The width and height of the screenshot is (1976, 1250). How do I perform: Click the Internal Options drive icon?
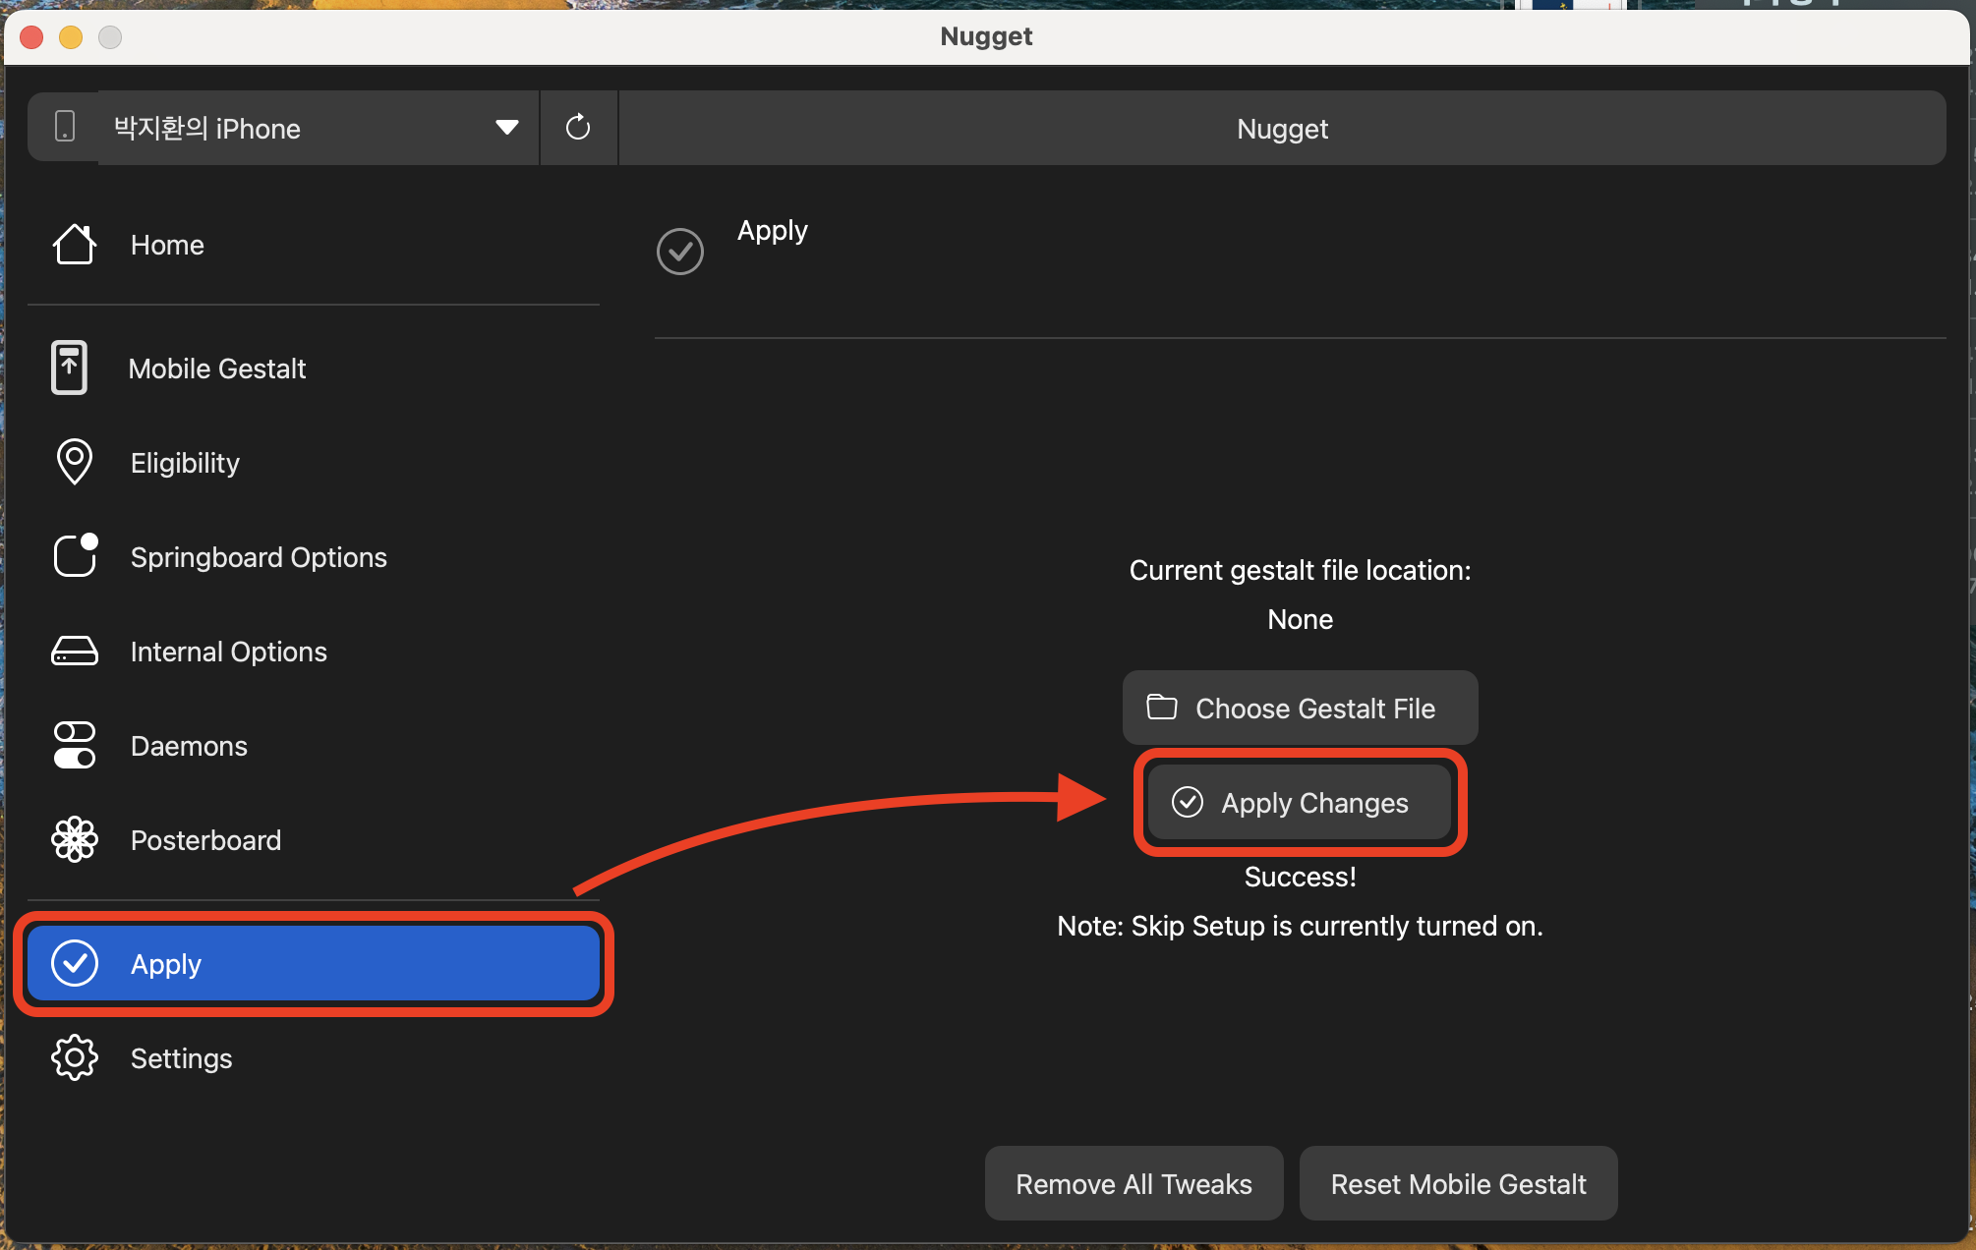tap(75, 651)
